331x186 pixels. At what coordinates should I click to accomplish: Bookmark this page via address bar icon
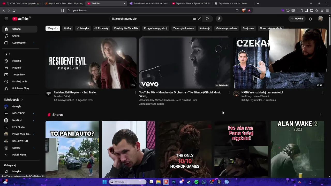(62, 10)
